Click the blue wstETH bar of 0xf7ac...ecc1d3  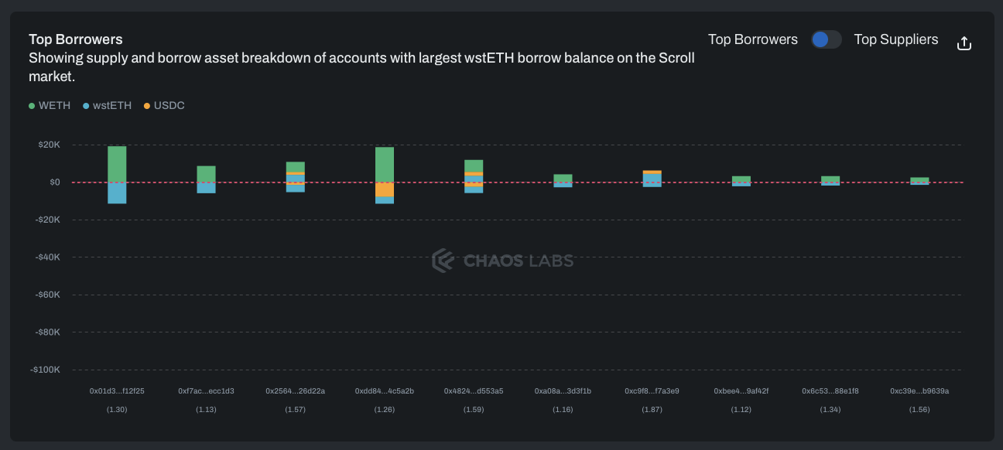pyautogui.click(x=206, y=188)
